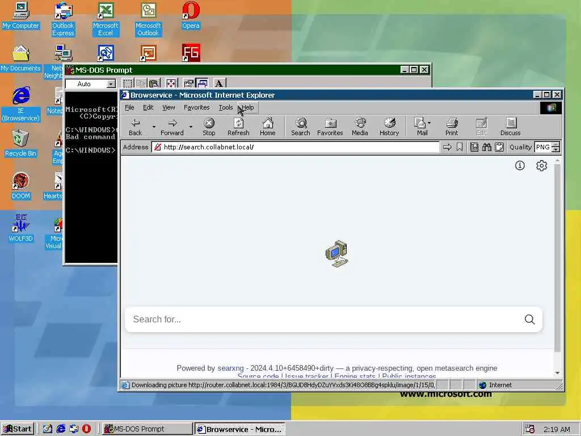Click Background icon in MS-DOS Prompt toolbar
Viewport: 581px width, 436px height.
tap(202, 83)
